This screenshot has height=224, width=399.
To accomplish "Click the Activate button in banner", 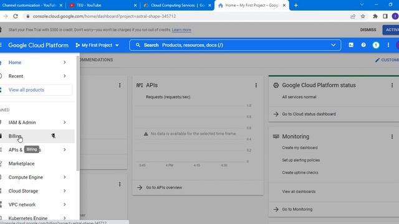I will pyautogui.click(x=391, y=30).
